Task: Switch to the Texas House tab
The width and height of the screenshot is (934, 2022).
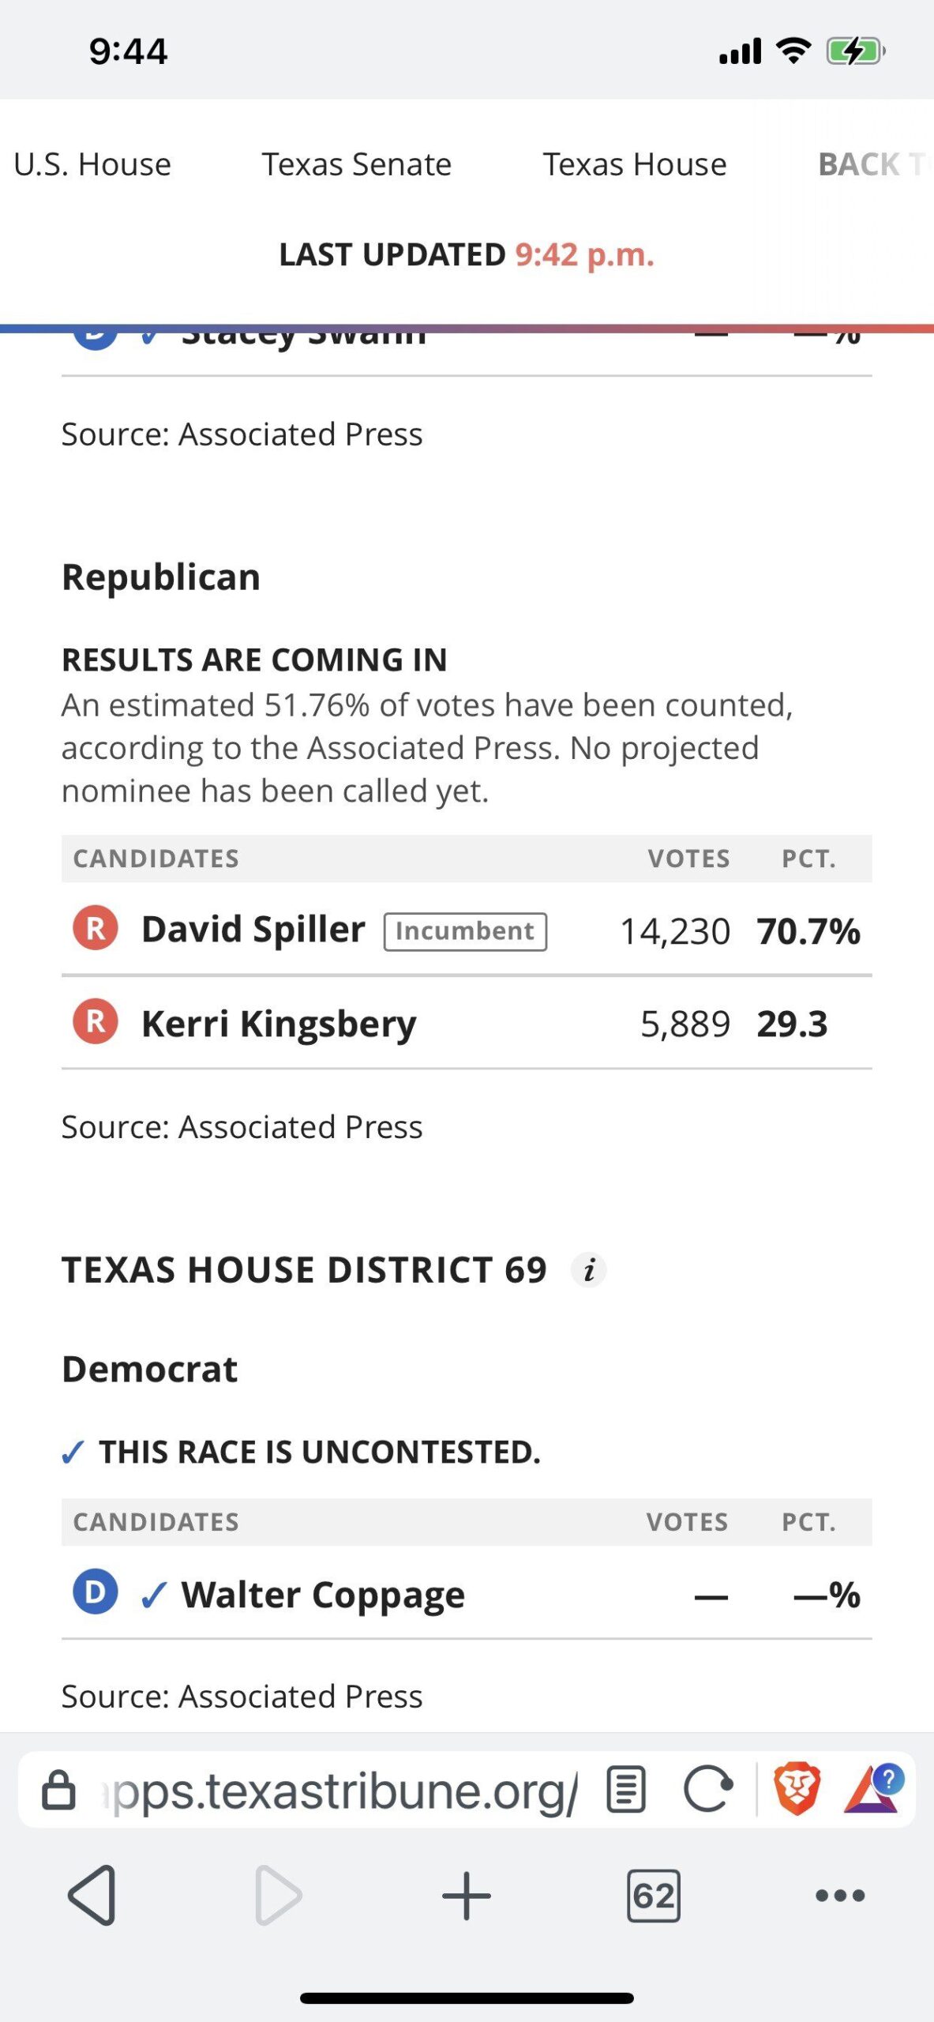Action: coord(635,164)
